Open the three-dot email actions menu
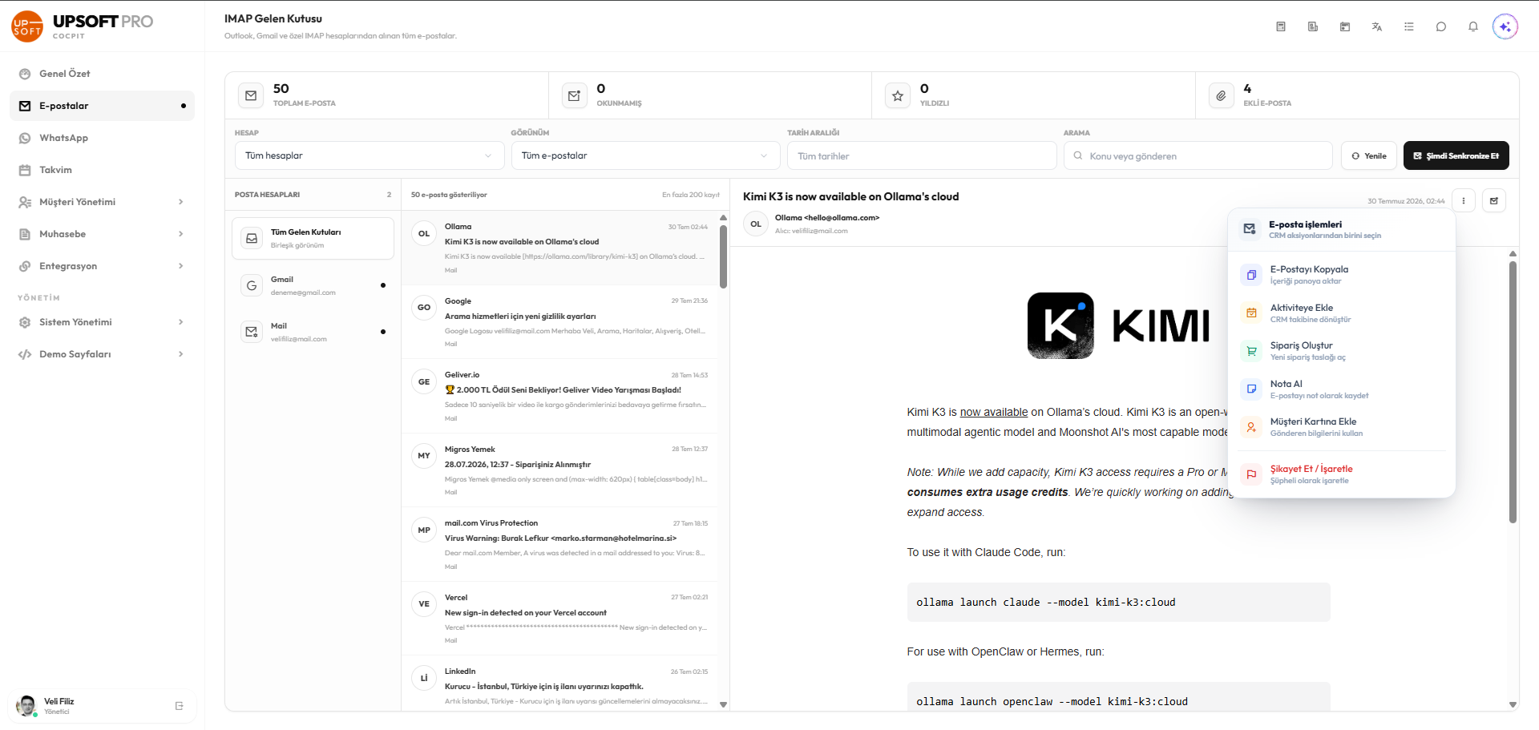The height and width of the screenshot is (730, 1539). [x=1464, y=200]
